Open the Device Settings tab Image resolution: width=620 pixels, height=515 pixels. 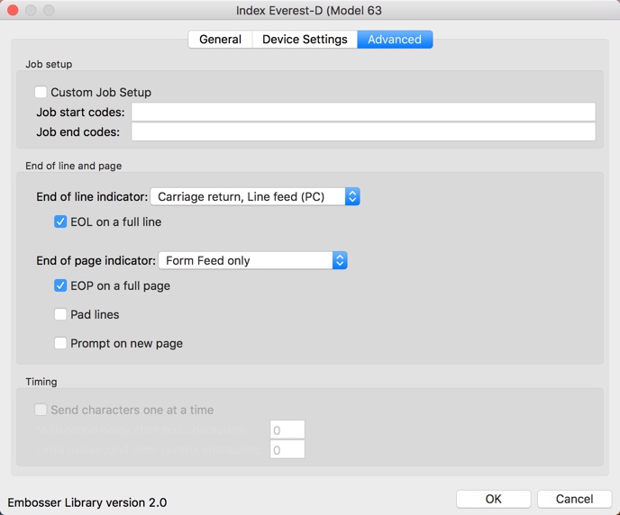pyautogui.click(x=305, y=40)
